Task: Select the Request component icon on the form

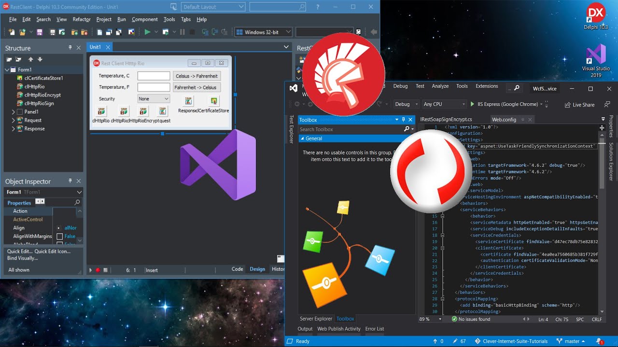Action: click(x=163, y=111)
